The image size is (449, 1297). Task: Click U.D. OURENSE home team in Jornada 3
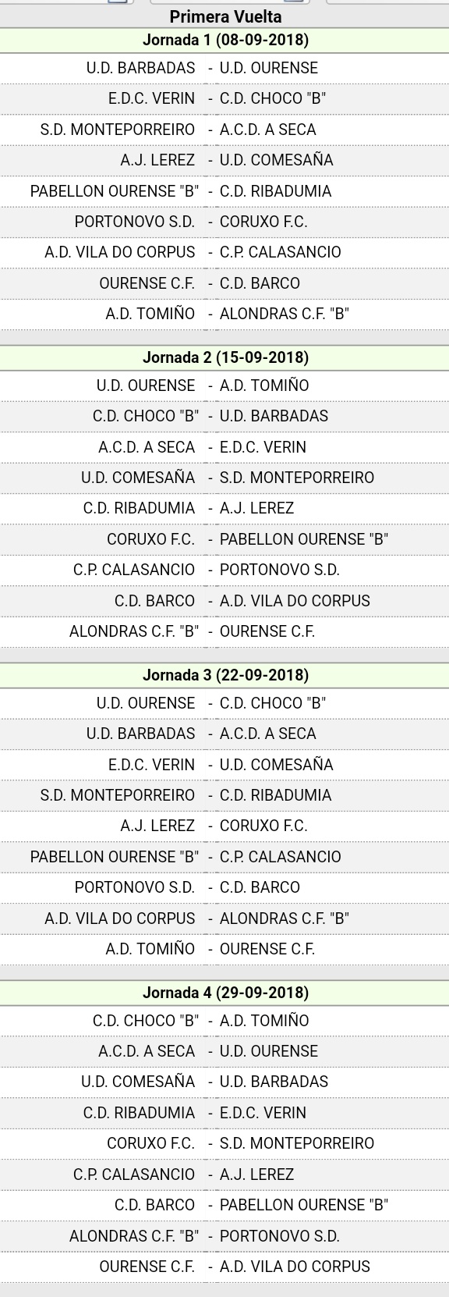pyautogui.click(x=146, y=703)
